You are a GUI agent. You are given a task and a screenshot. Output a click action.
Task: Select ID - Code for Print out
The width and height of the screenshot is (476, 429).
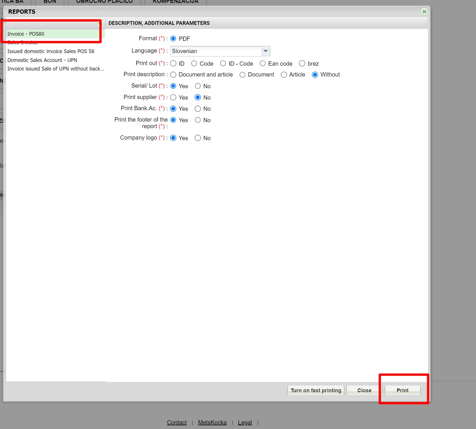tap(223, 63)
